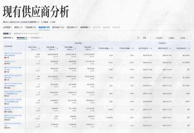Click total amount 9,022,244.92 cell
Screen dimensions: 194x133
[90, 77]
